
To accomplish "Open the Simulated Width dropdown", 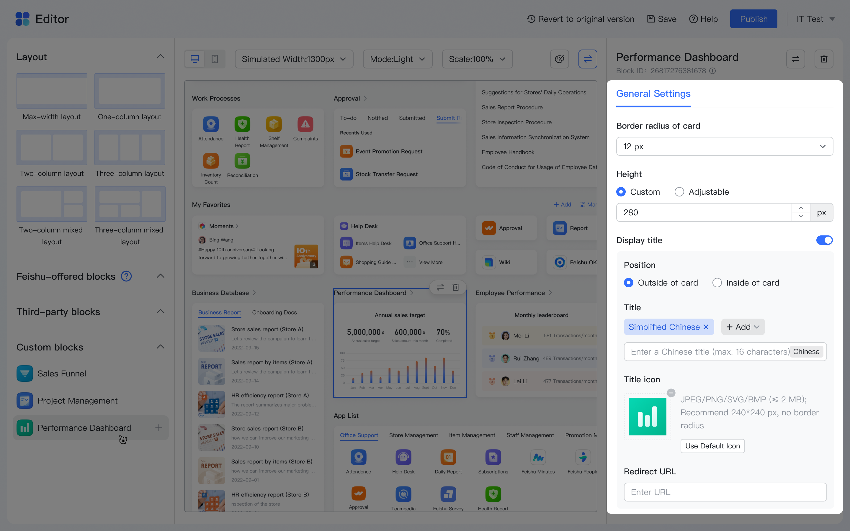I will click(294, 59).
